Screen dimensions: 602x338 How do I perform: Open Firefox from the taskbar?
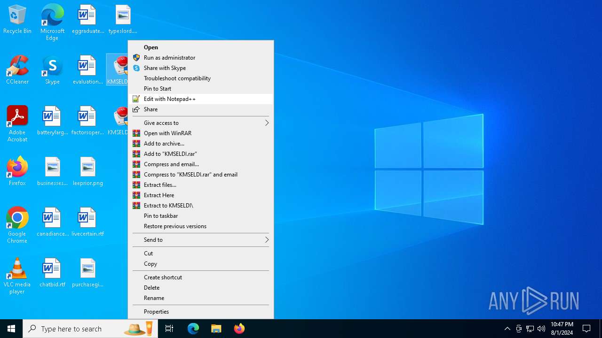[239, 329]
